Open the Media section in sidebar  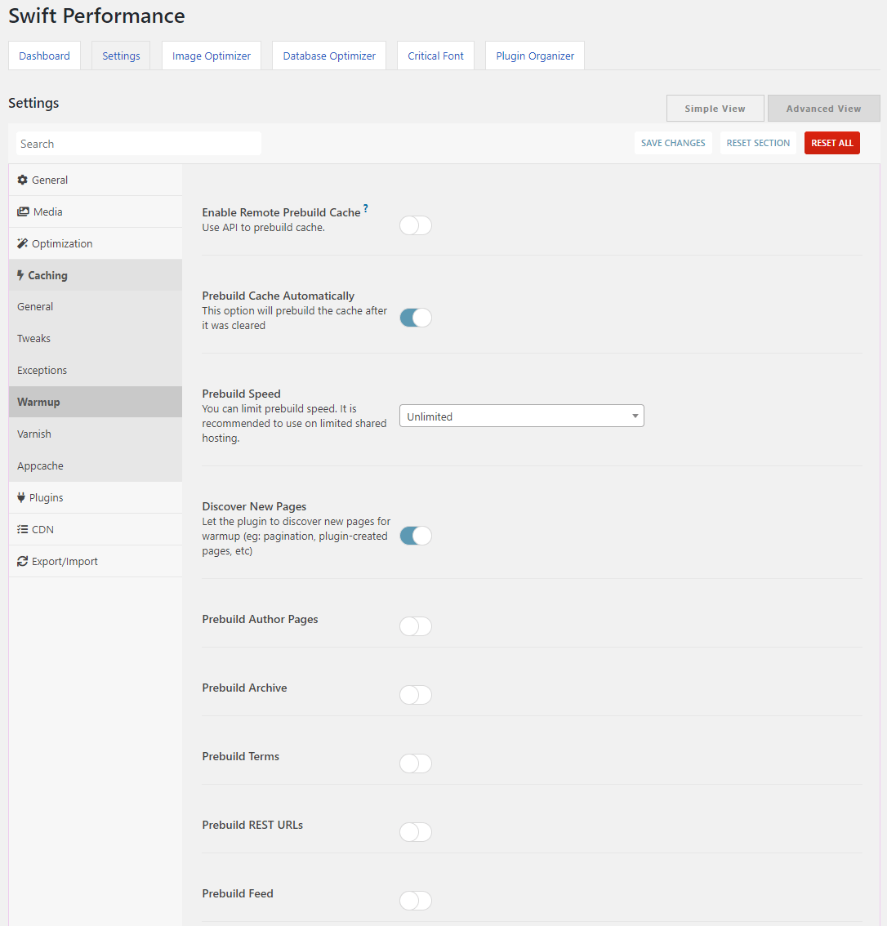point(96,211)
